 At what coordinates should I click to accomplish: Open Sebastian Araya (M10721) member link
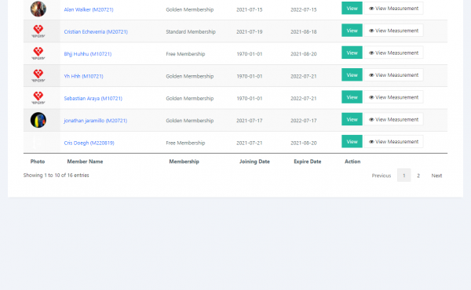[93, 99]
